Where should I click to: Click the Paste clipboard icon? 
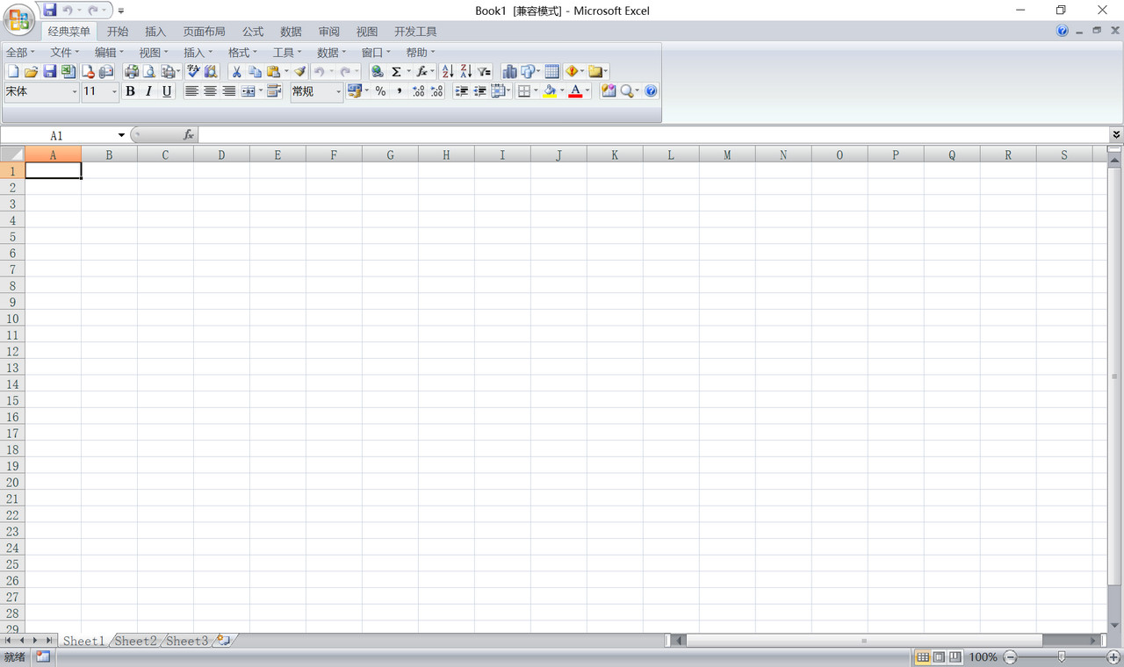tap(273, 72)
